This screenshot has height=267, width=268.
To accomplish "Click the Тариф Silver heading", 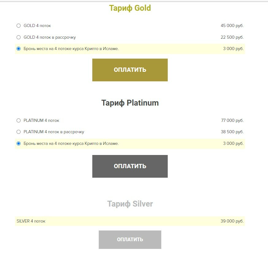I will click(130, 204).
